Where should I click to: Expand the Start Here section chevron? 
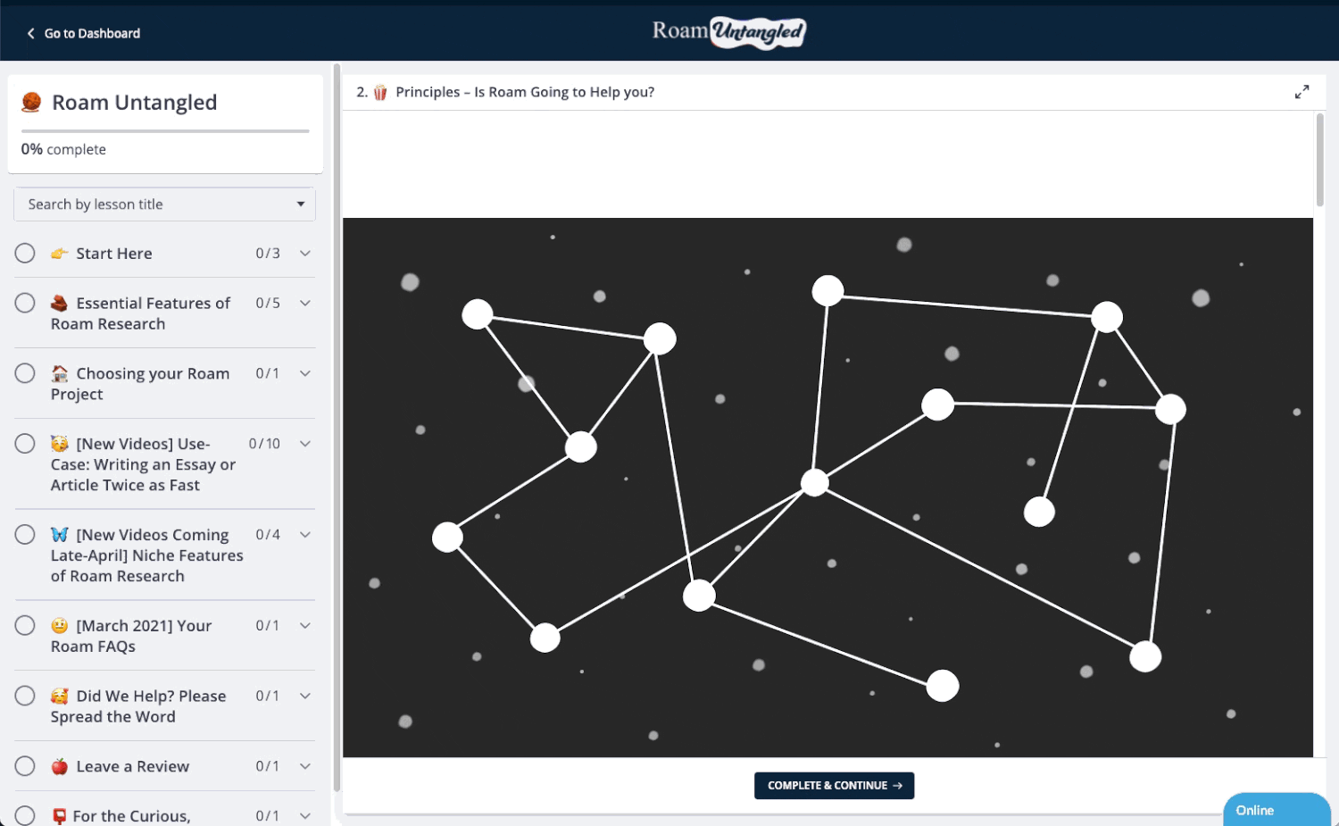click(x=305, y=254)
